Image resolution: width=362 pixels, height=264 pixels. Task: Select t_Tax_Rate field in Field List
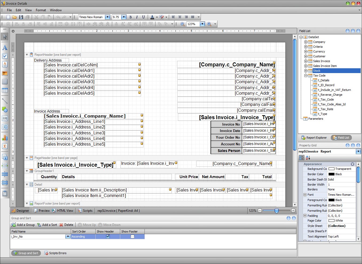coord(325,109)
